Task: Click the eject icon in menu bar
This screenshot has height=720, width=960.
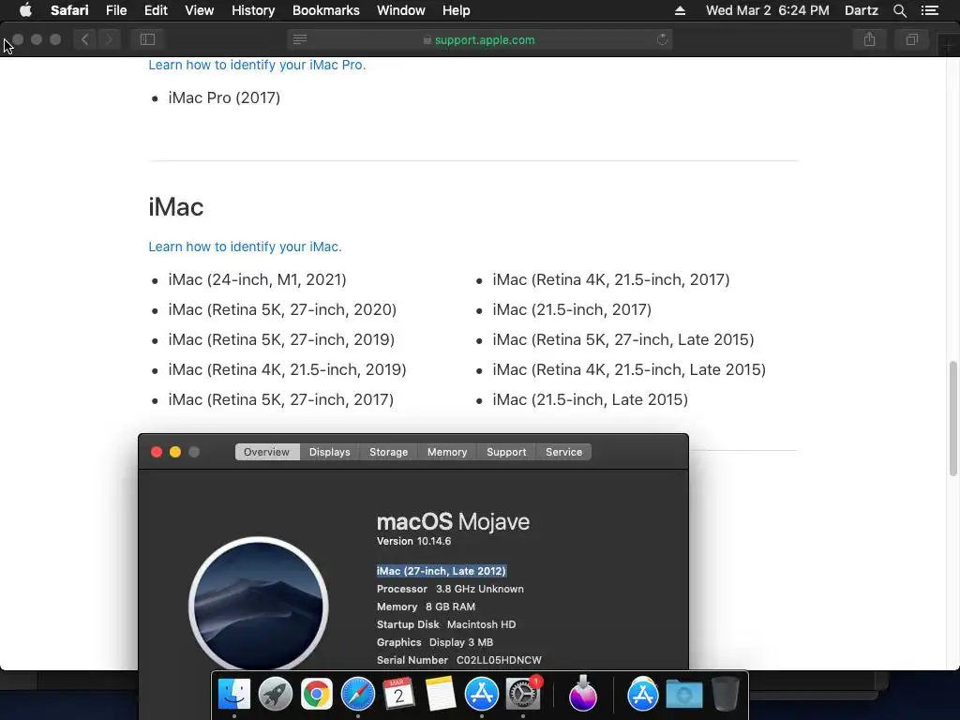Action: (680, 10)
